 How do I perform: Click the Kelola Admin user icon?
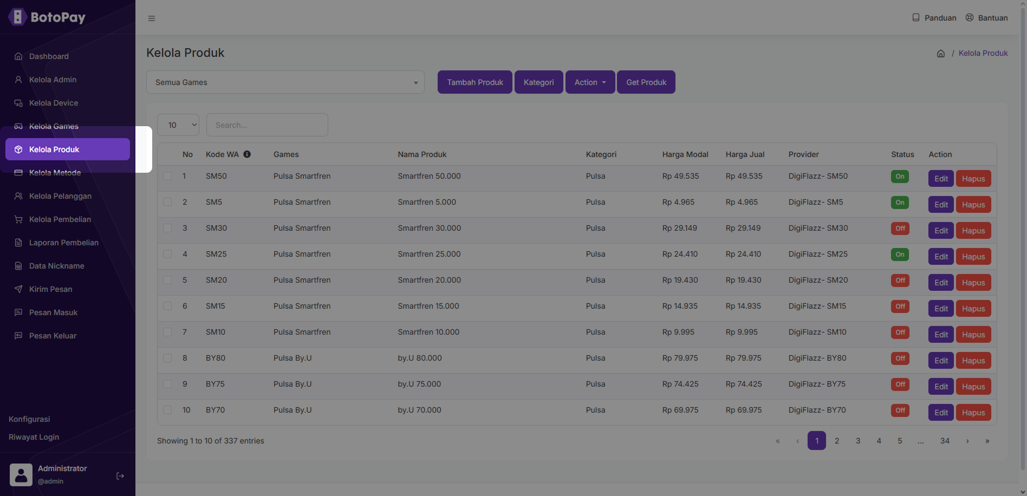[18, 80]
